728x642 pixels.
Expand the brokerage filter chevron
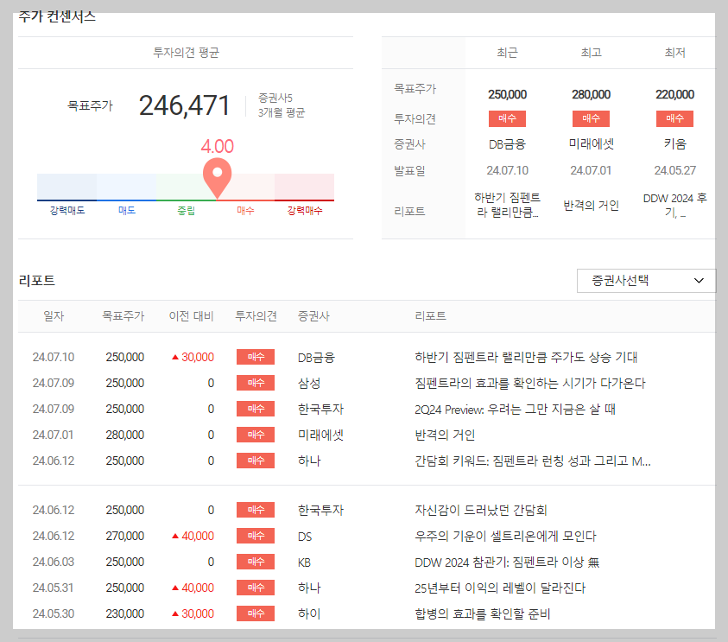pyautogui.click(x=700, y=280)
